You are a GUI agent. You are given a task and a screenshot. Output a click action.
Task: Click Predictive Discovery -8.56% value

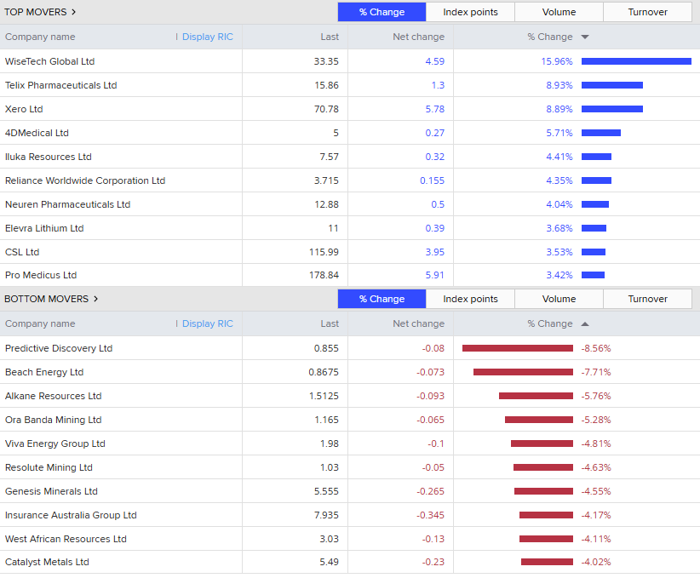pyautogui.click(x=595, y=348)
